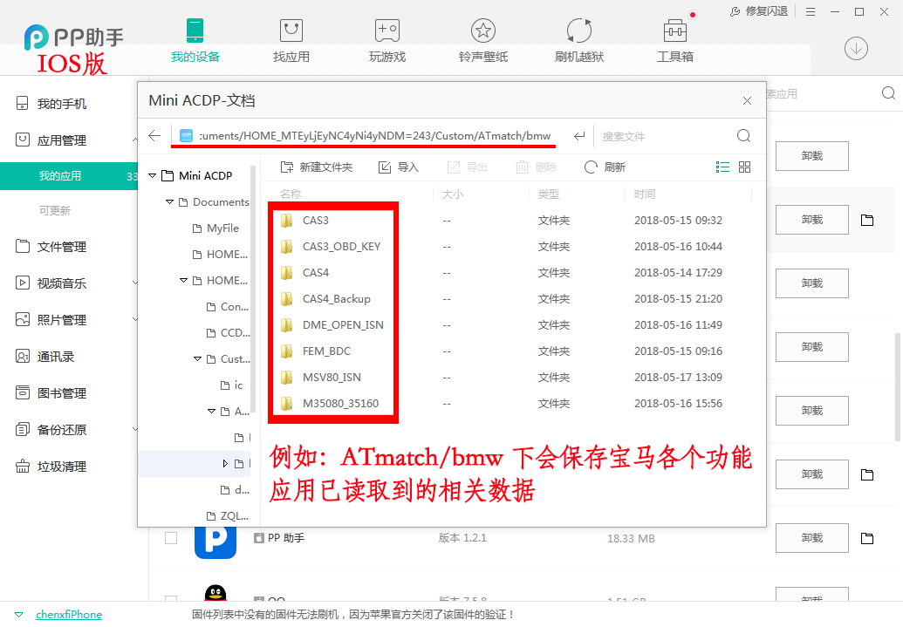Open file folder icon for PP 助手 row

point(866,538)
